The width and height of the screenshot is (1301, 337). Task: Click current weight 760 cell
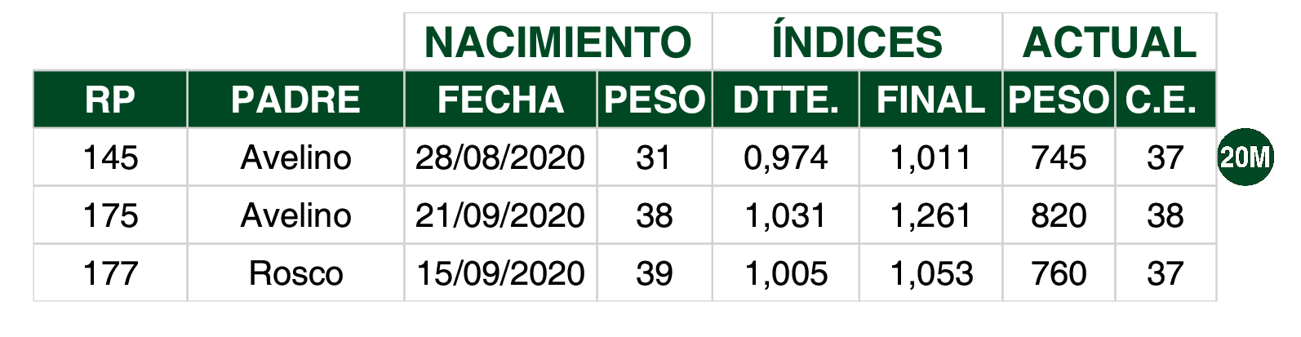point(1059,273)
